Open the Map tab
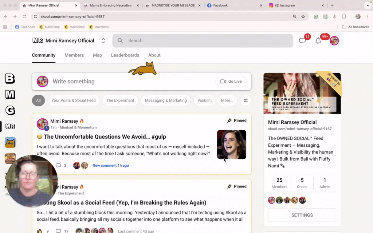Viewport: 373px width, 233px height. point(97,55)
